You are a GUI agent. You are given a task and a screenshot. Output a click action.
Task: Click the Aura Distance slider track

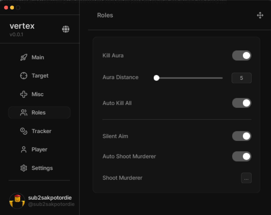(188, 78)
